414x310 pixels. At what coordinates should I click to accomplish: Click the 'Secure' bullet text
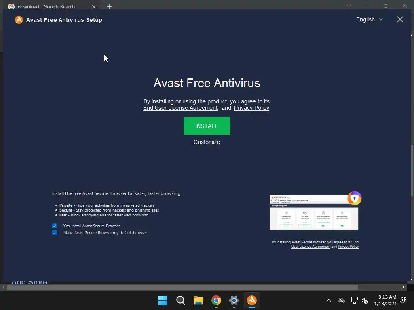109,210
